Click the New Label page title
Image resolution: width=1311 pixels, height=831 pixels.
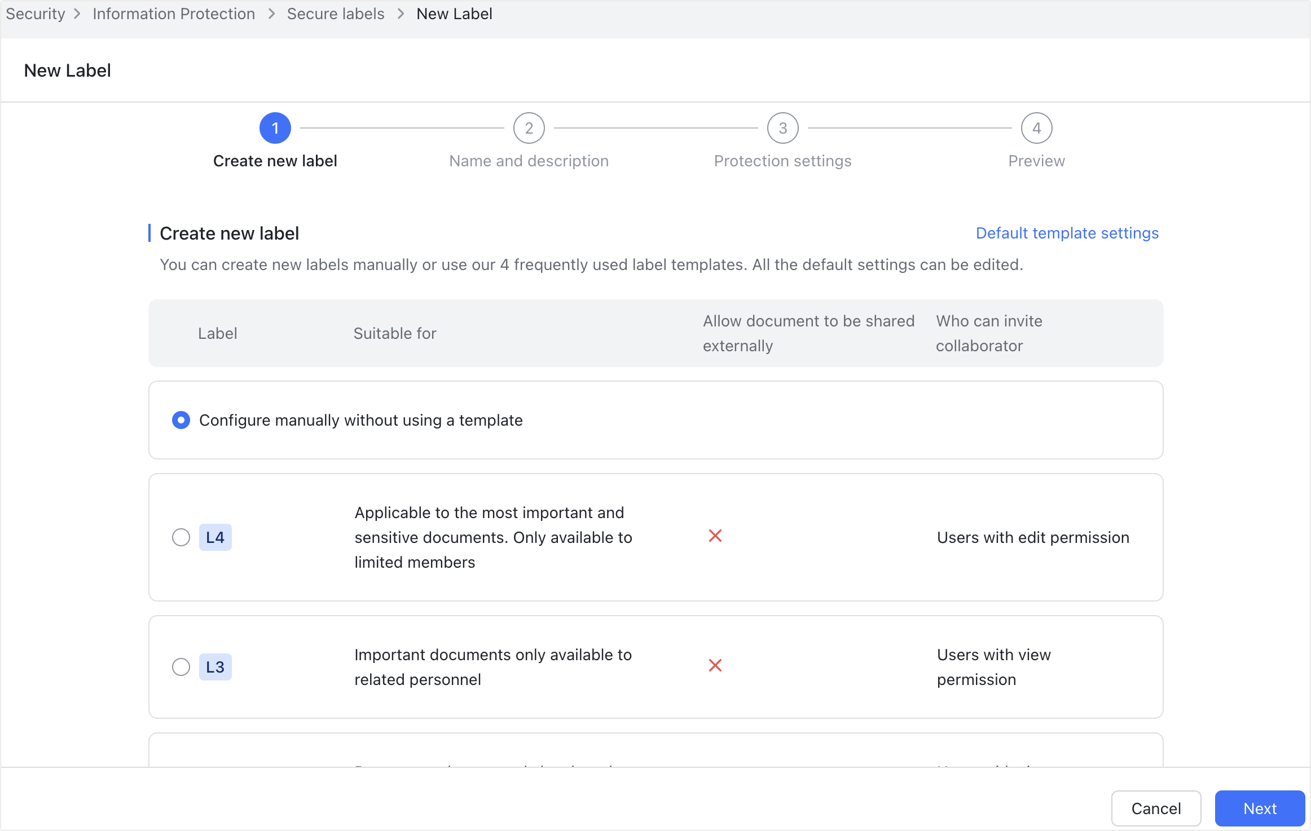pos(67,70)
